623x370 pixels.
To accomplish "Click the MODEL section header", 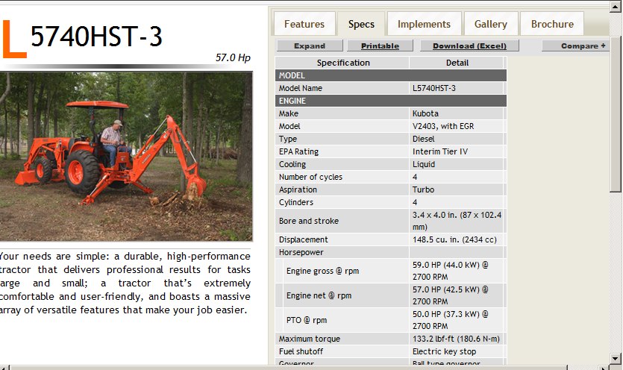I will click(x=390, y=75).
